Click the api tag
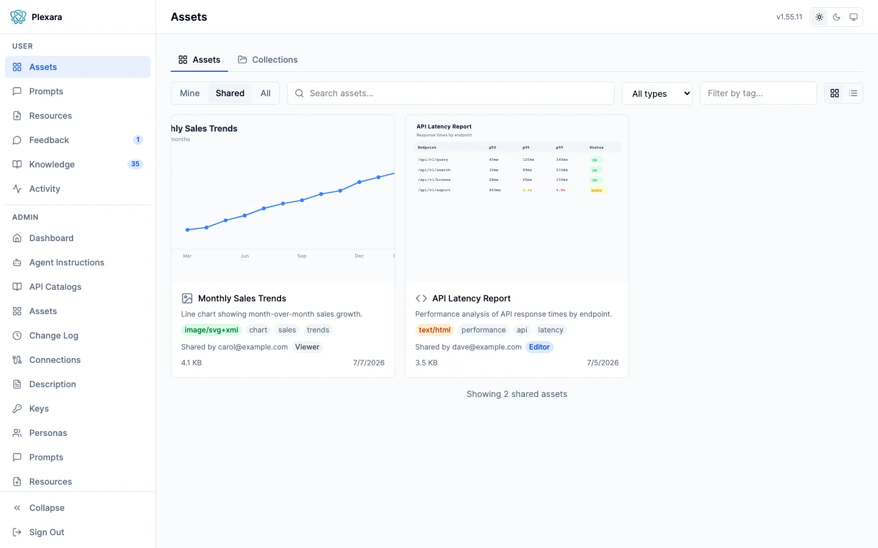 pos(522,330)
